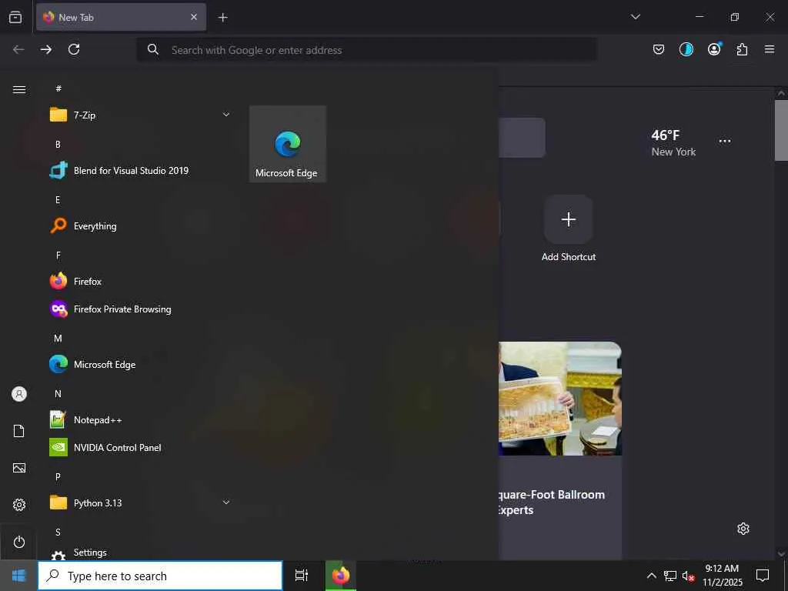788x591 pixels.
Task: Open the clock showing 9:12 AM
Action: 723,576
